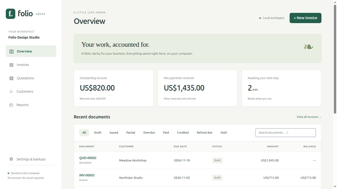Click the Settings gear icon
The width and height of the screenshot is (337, 189).
coord(11,159)
